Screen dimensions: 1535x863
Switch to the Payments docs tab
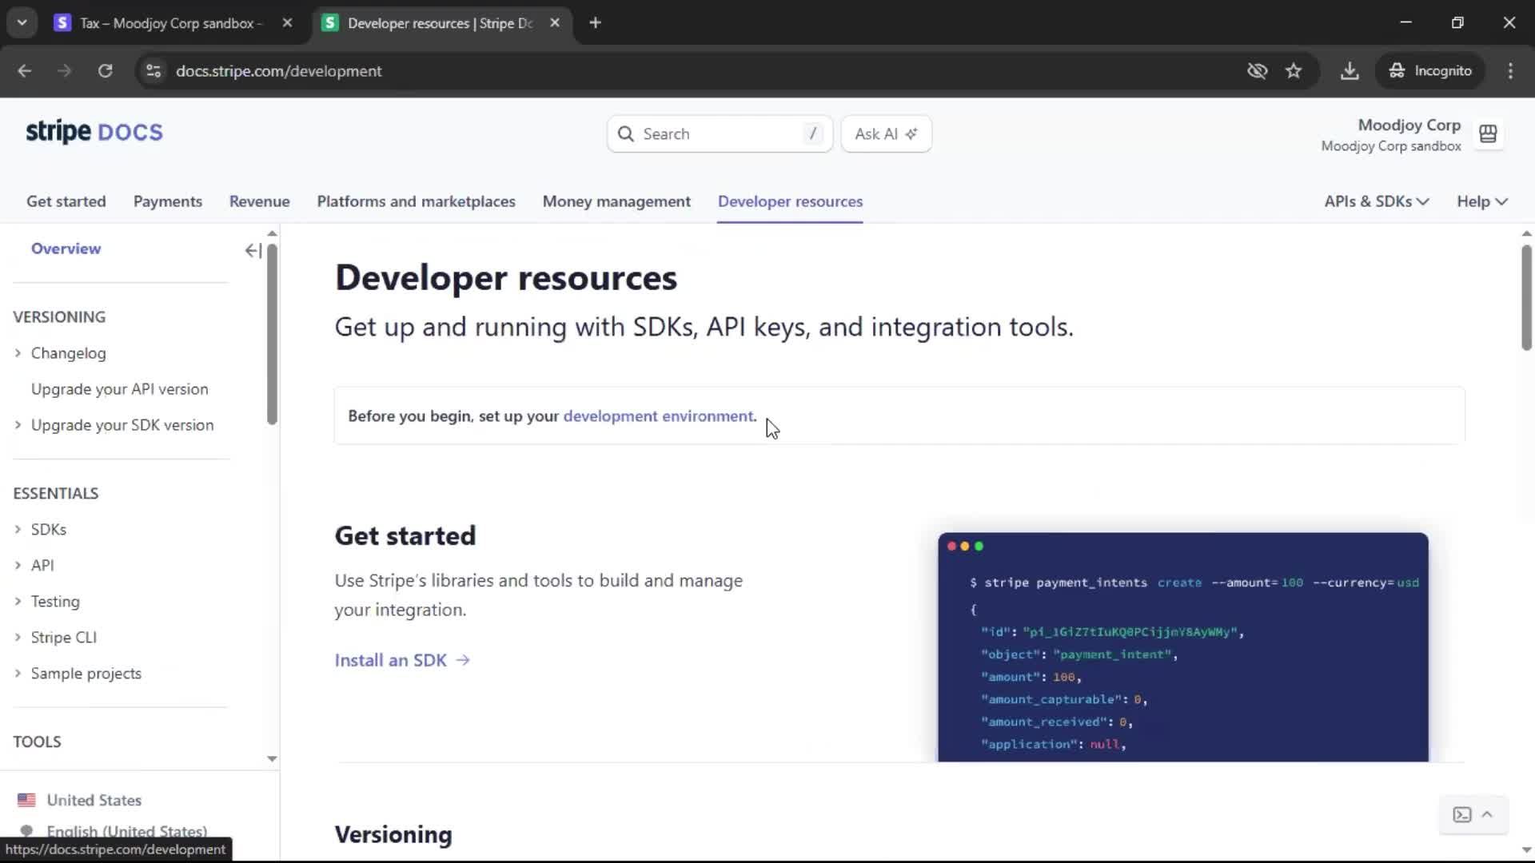(167, 201)
